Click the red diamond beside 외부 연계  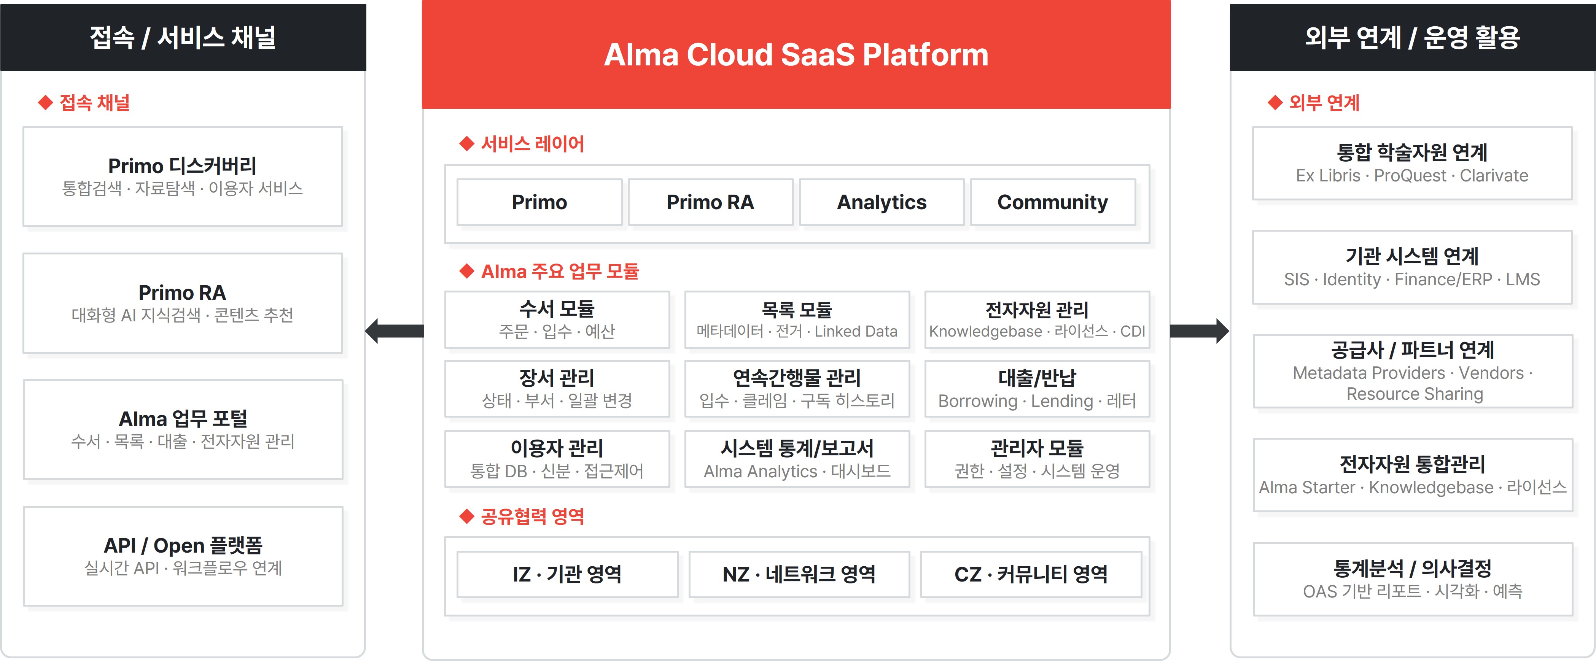(1275, 102)
